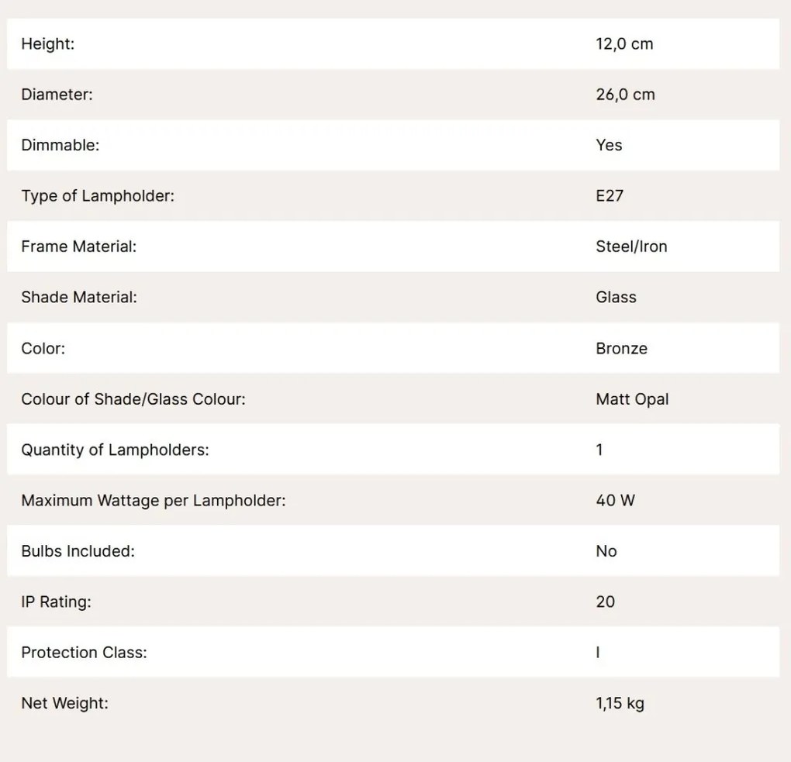Click the Dimmable row label
This screenshot has width=791, height=762.
[60, 145]
